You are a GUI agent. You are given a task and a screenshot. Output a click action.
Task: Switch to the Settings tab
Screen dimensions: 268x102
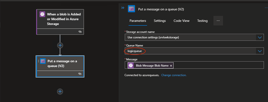[160, 21]
